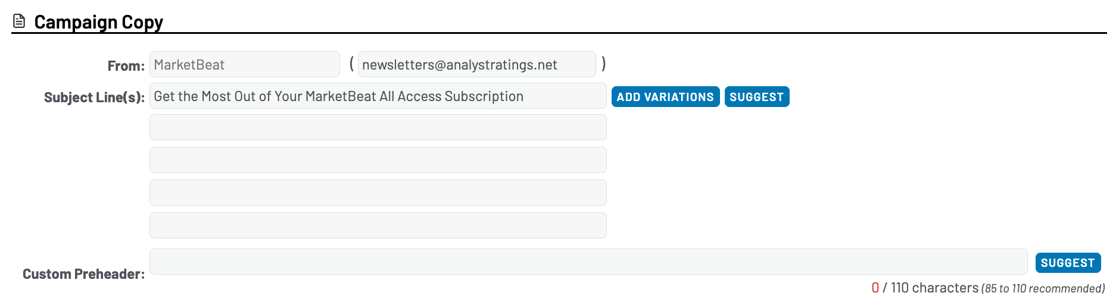Click SUGGEST beside the Custom Preheader field
The width and height of the screenshot is (1116, 302).
1068,263
